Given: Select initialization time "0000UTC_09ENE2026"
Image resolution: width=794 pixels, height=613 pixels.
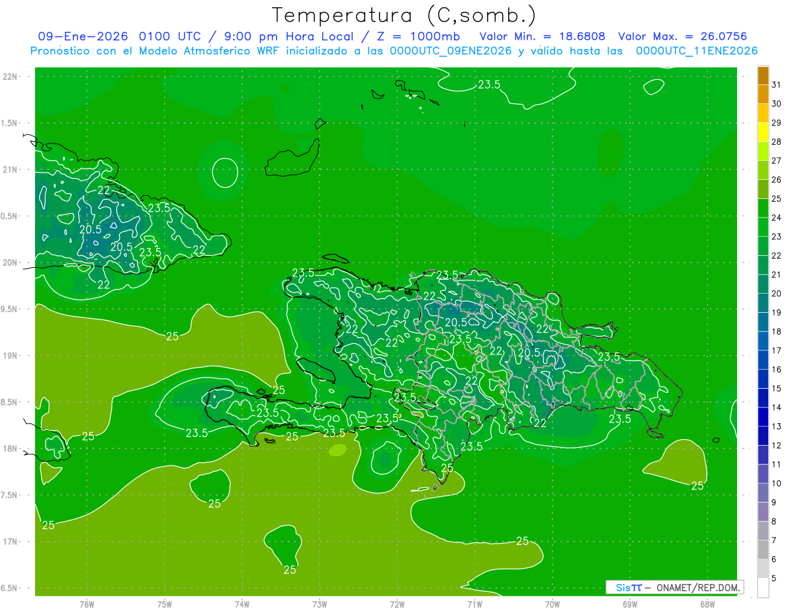Looking at the screenshot, I should [451, 51].
